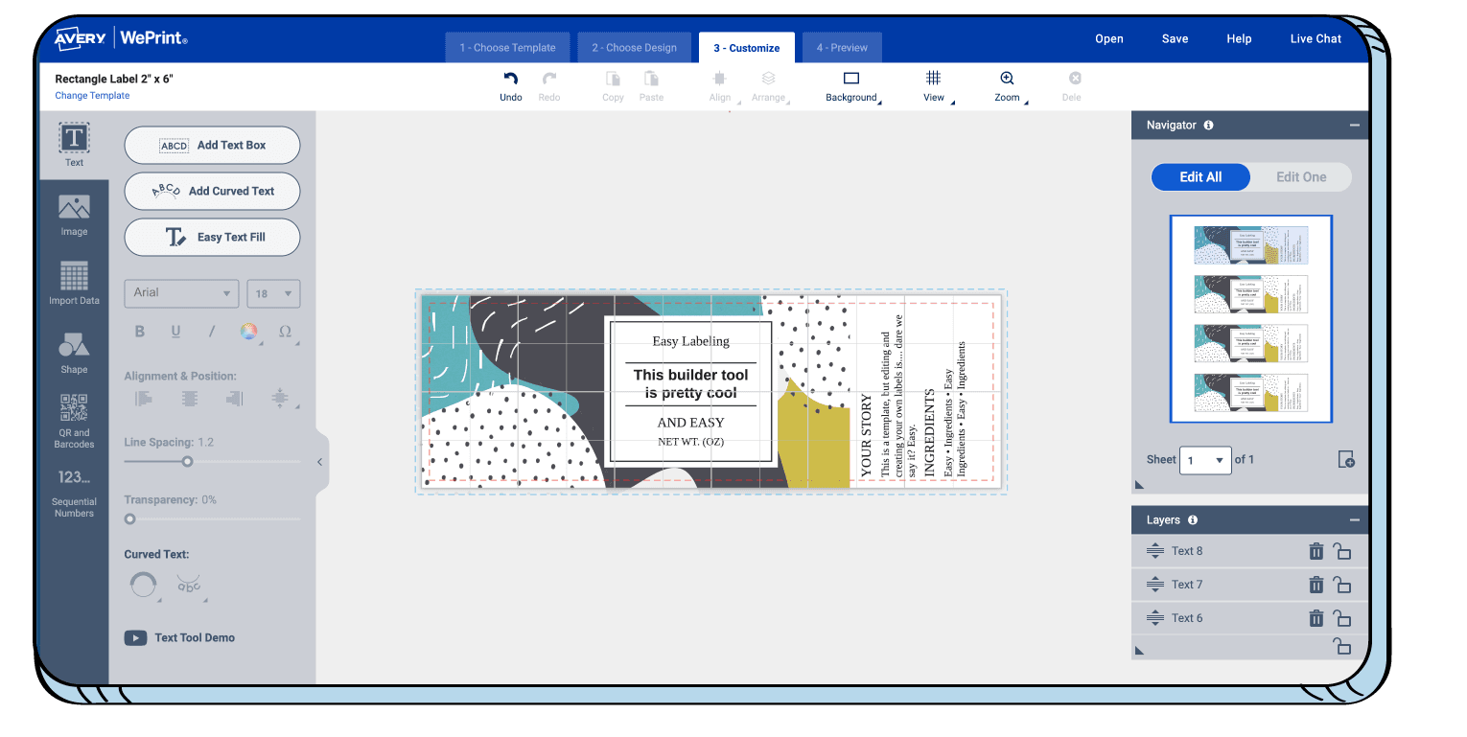The width and height of the screenshot is (1467, 737).
Task: Expand the Sheet number dropdown
Action: (1204, 460)
